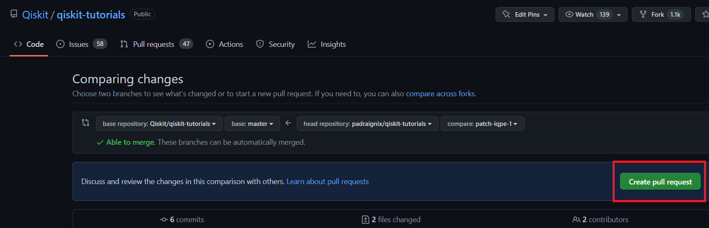Screen dimensions: 709x228
Task: Click the people icon beside contributors
Action: tap(577, 220)
